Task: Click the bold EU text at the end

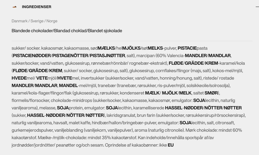Action: point(171,145)
